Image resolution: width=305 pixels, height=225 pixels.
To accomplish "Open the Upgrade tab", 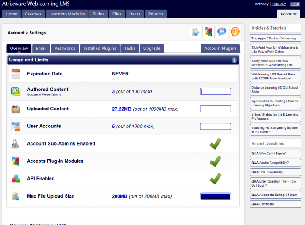I will (x=152, y=48).
